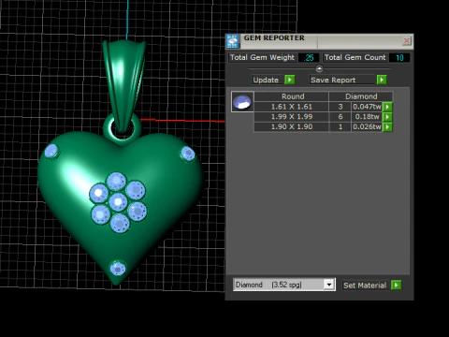Viewport: 449px width, 337px height.
Task: Select the center gem on the heart pendant
Action: tap(118, 202)
